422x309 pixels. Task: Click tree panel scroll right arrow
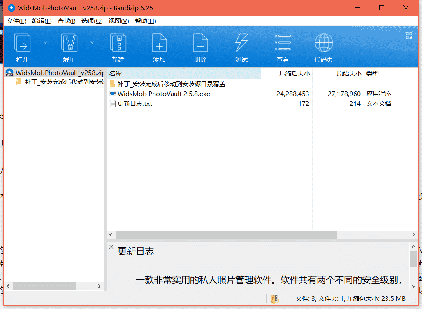click(99, 286)
